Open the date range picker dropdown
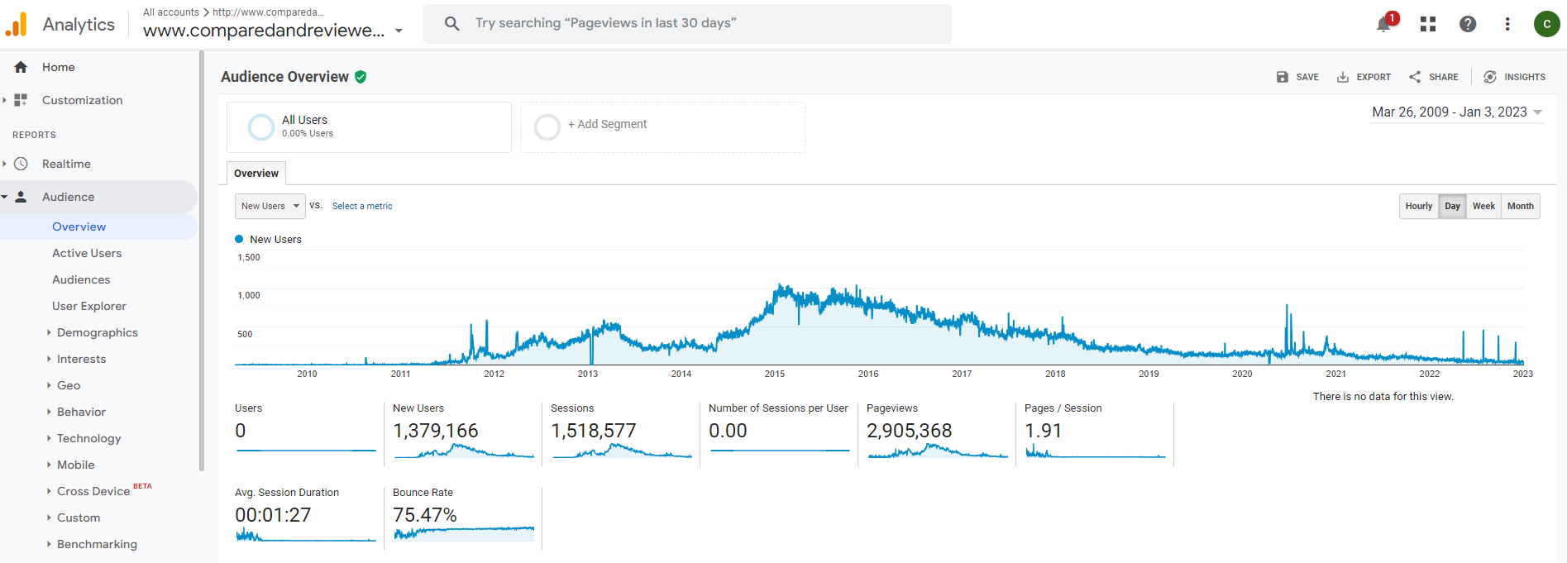The image size is (1567, 563). point(1457,112)
